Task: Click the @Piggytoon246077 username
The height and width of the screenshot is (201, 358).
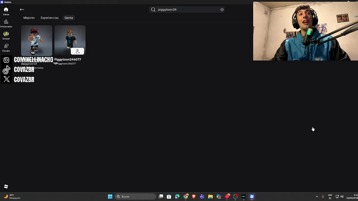Action: [65, 64]
